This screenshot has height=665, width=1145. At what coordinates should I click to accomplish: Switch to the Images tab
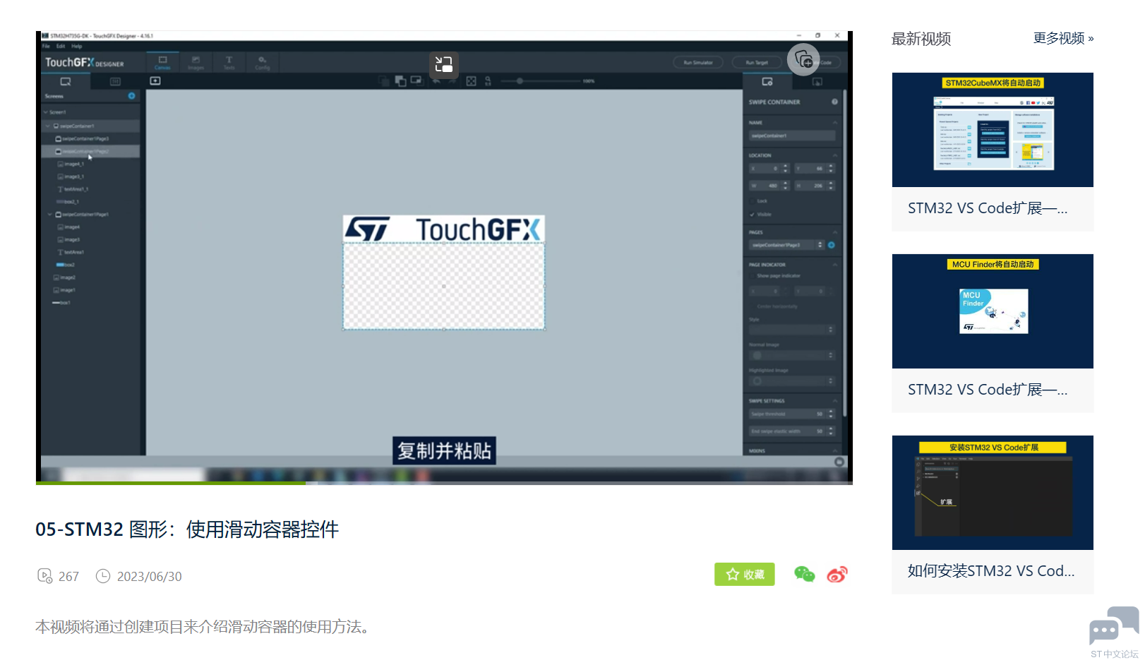click(x=196, y=62)
